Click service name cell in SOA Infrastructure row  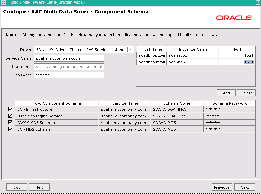pos(125,109)
